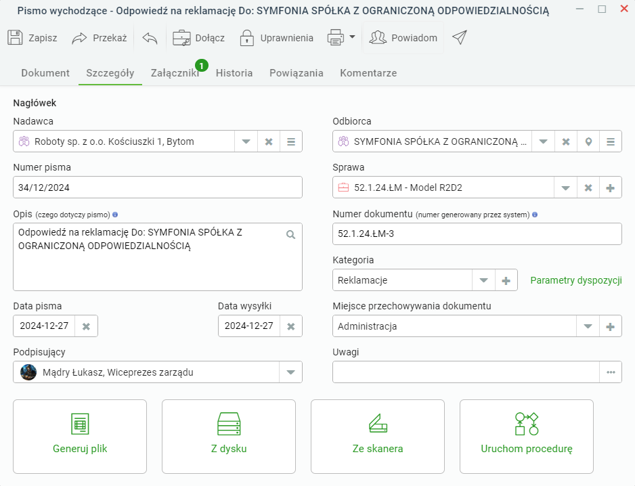Expand Miejsce przechowywania dokumentu dropdown
Image resolution: width=635 pixels, height=486 pixels.
(x=588, y=326)
